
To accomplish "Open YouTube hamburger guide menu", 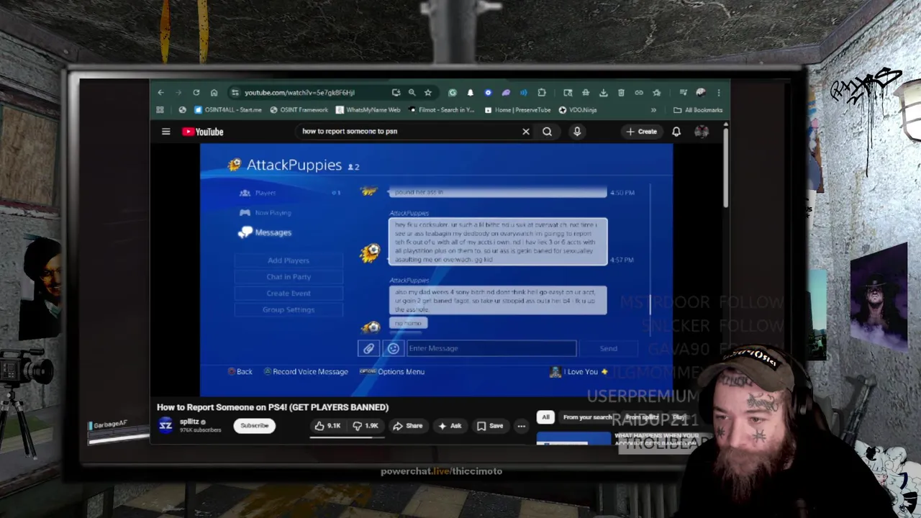I will (165, 132).
